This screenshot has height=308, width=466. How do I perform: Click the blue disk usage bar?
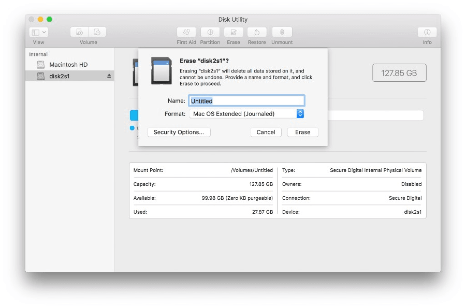pos(134,115)
